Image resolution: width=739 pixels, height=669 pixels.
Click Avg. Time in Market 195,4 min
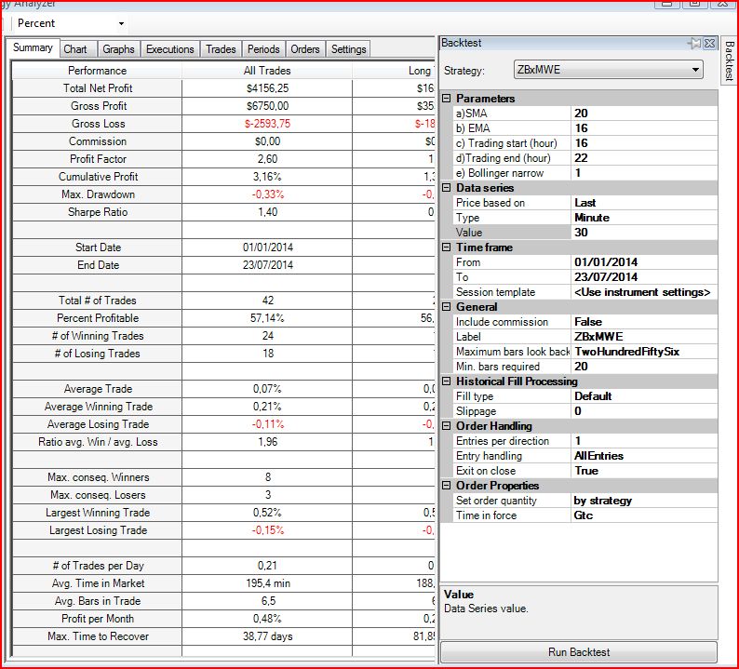point(268,583)
